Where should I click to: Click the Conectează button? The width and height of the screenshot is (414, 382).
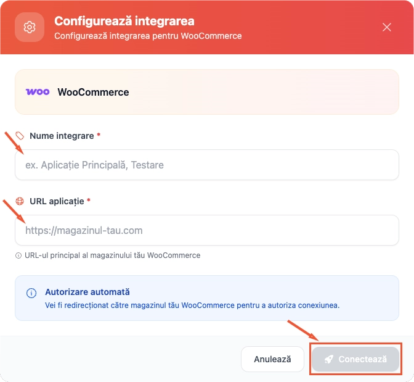(x=355, y=359)
